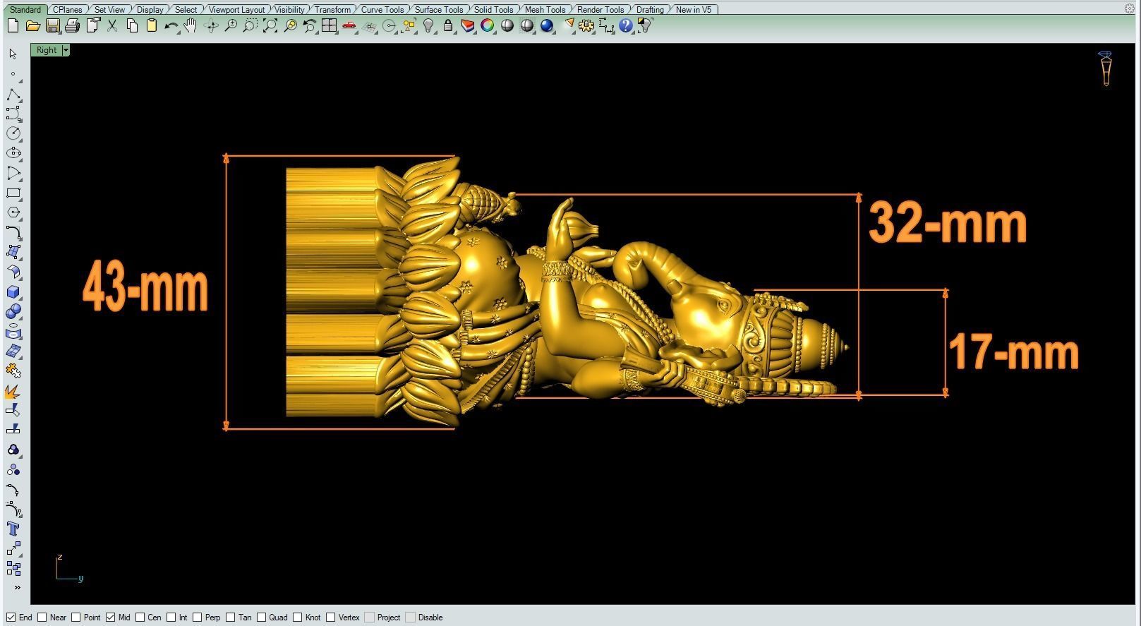Click the Explode tool in the sidebar

click(x=13, y=390)
